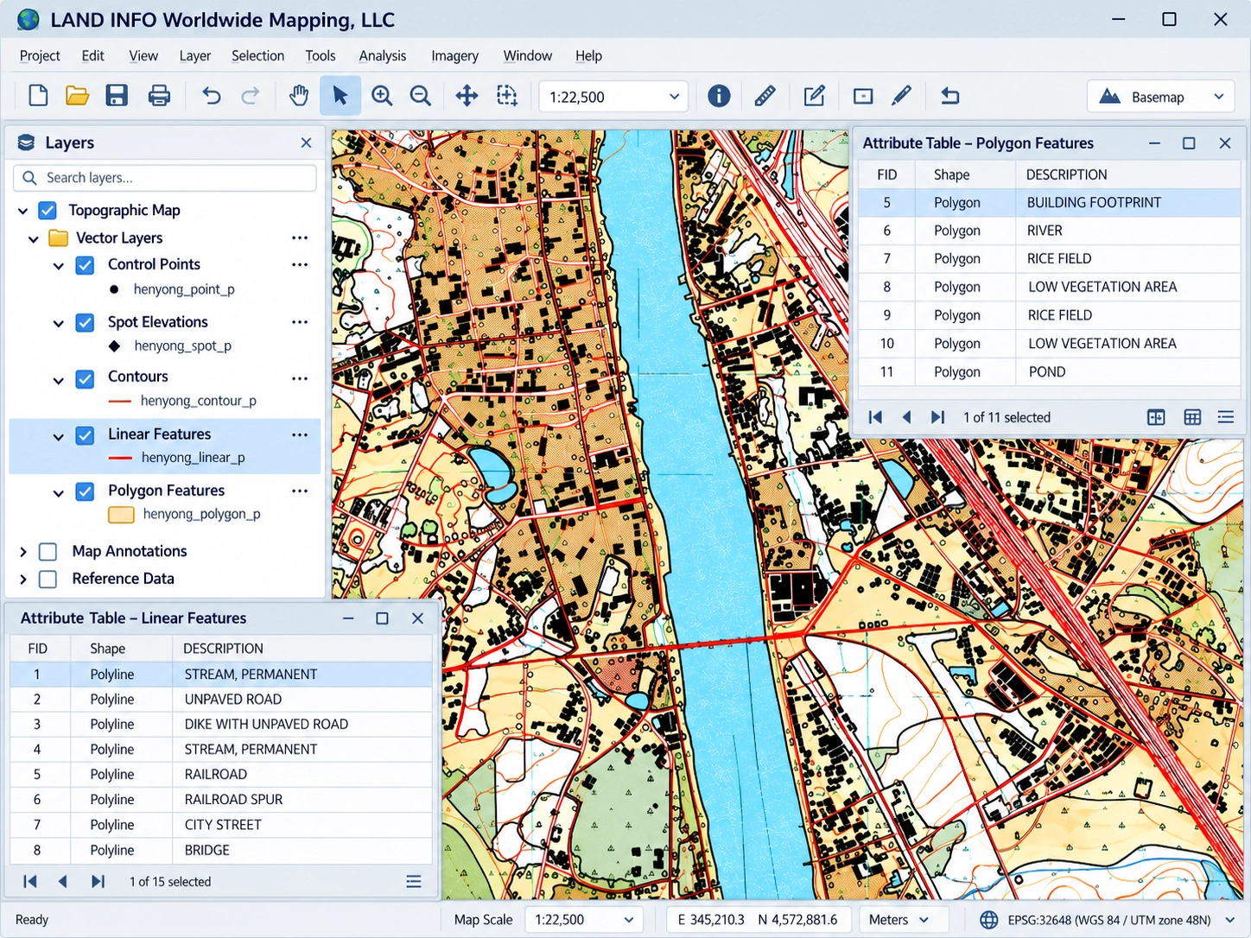Select the RAILROAD SPUR row in Linear Features

tap(221, 800)
